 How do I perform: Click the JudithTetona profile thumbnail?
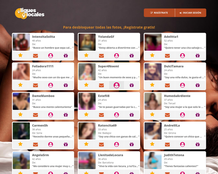pyautogui.click(x=153, y=161)
